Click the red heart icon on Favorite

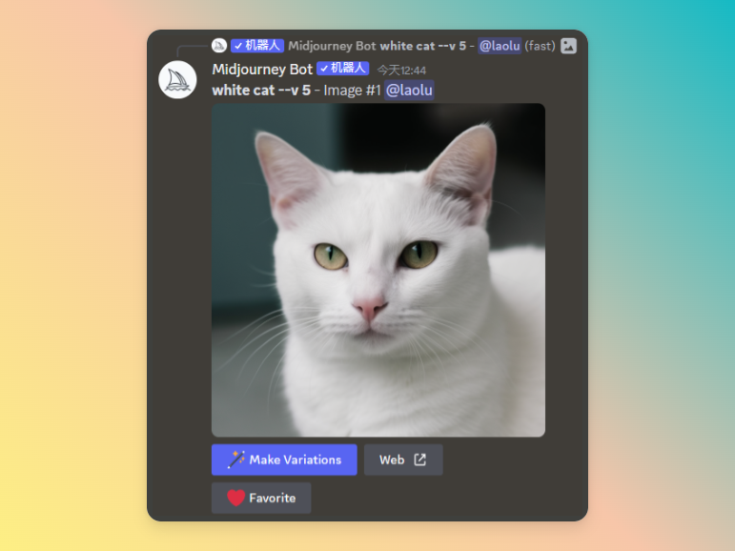235,498
